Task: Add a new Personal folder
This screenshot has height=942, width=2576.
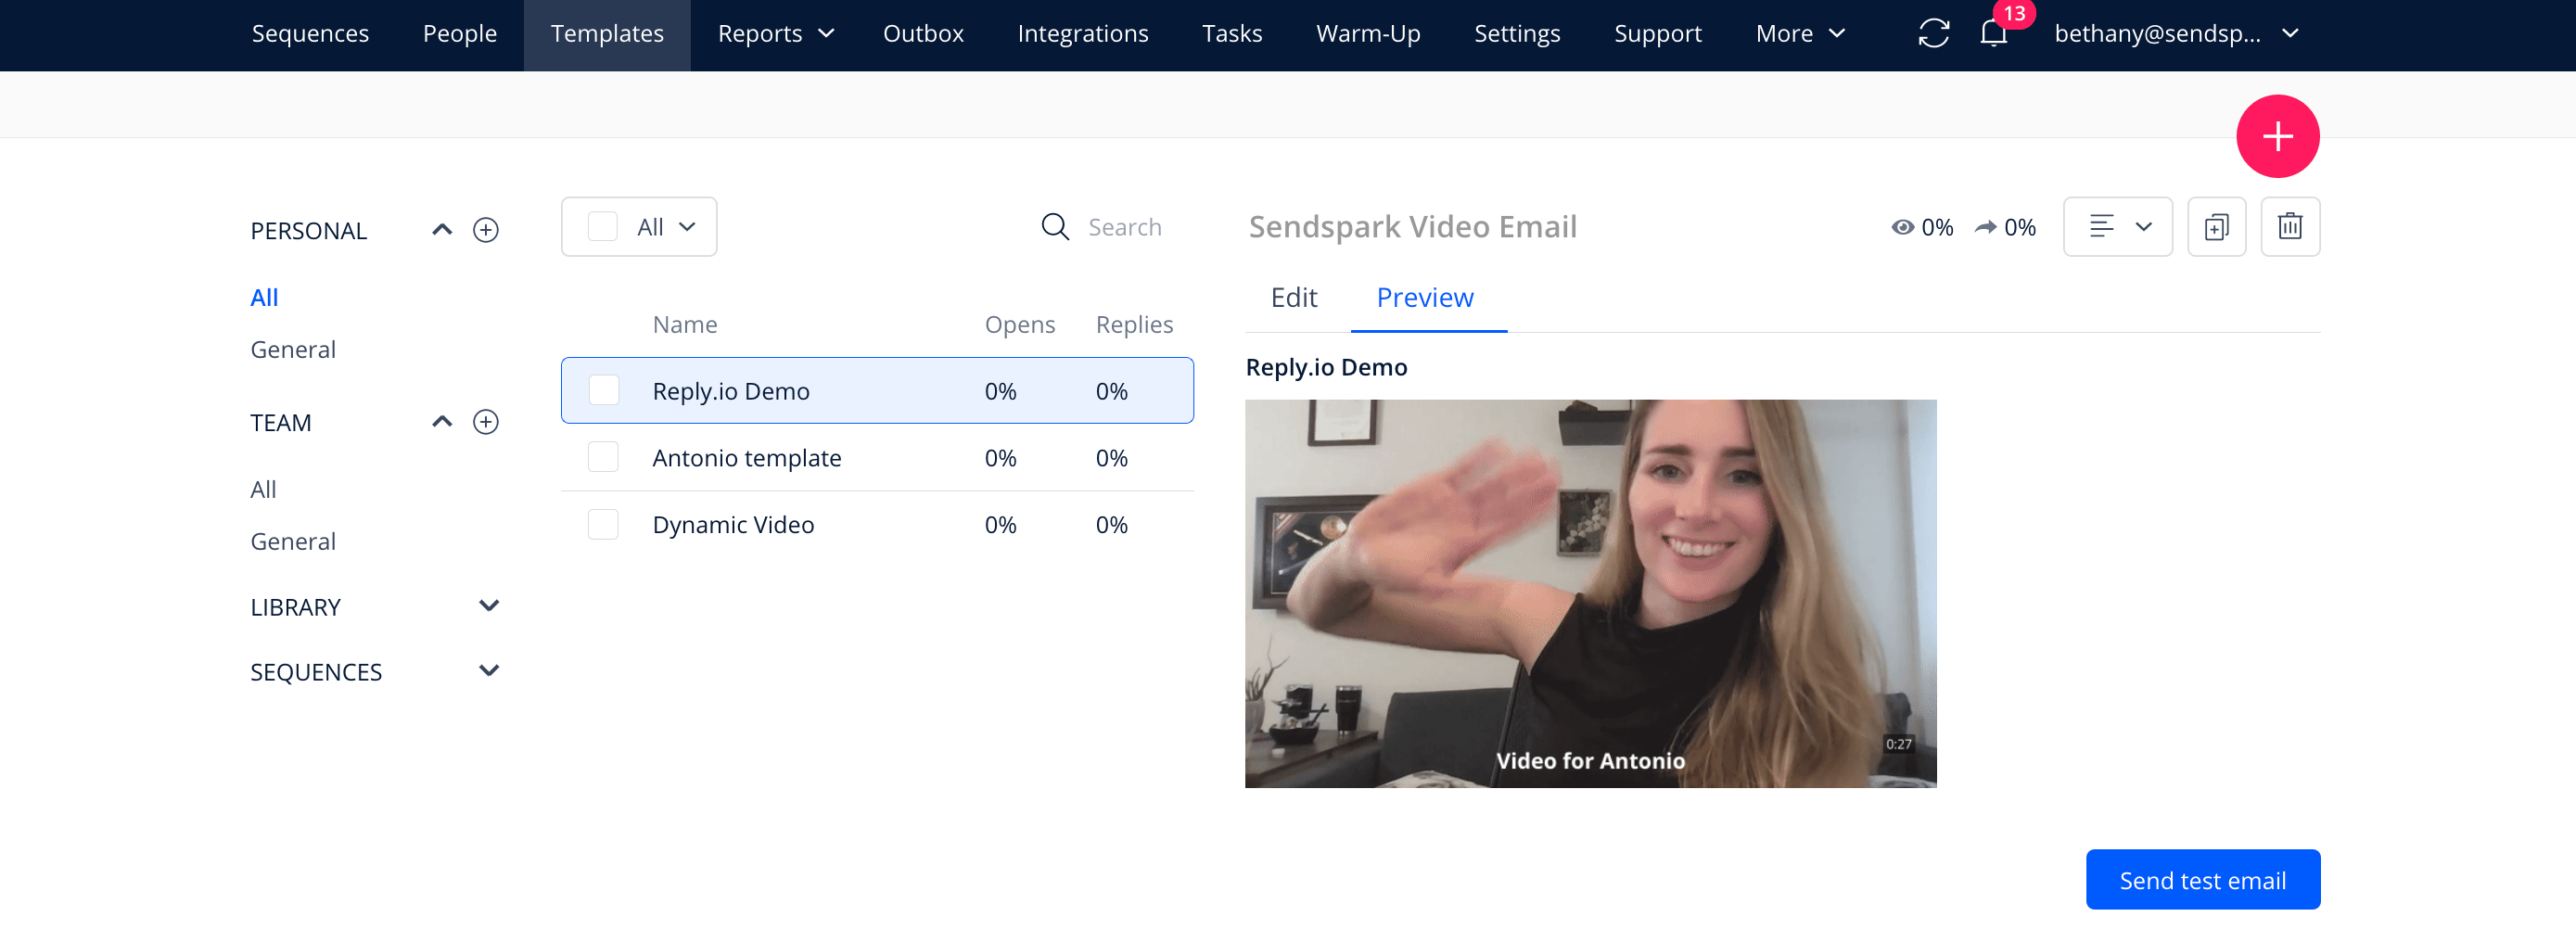Action: pyautogui.click(x=486, y=230)
